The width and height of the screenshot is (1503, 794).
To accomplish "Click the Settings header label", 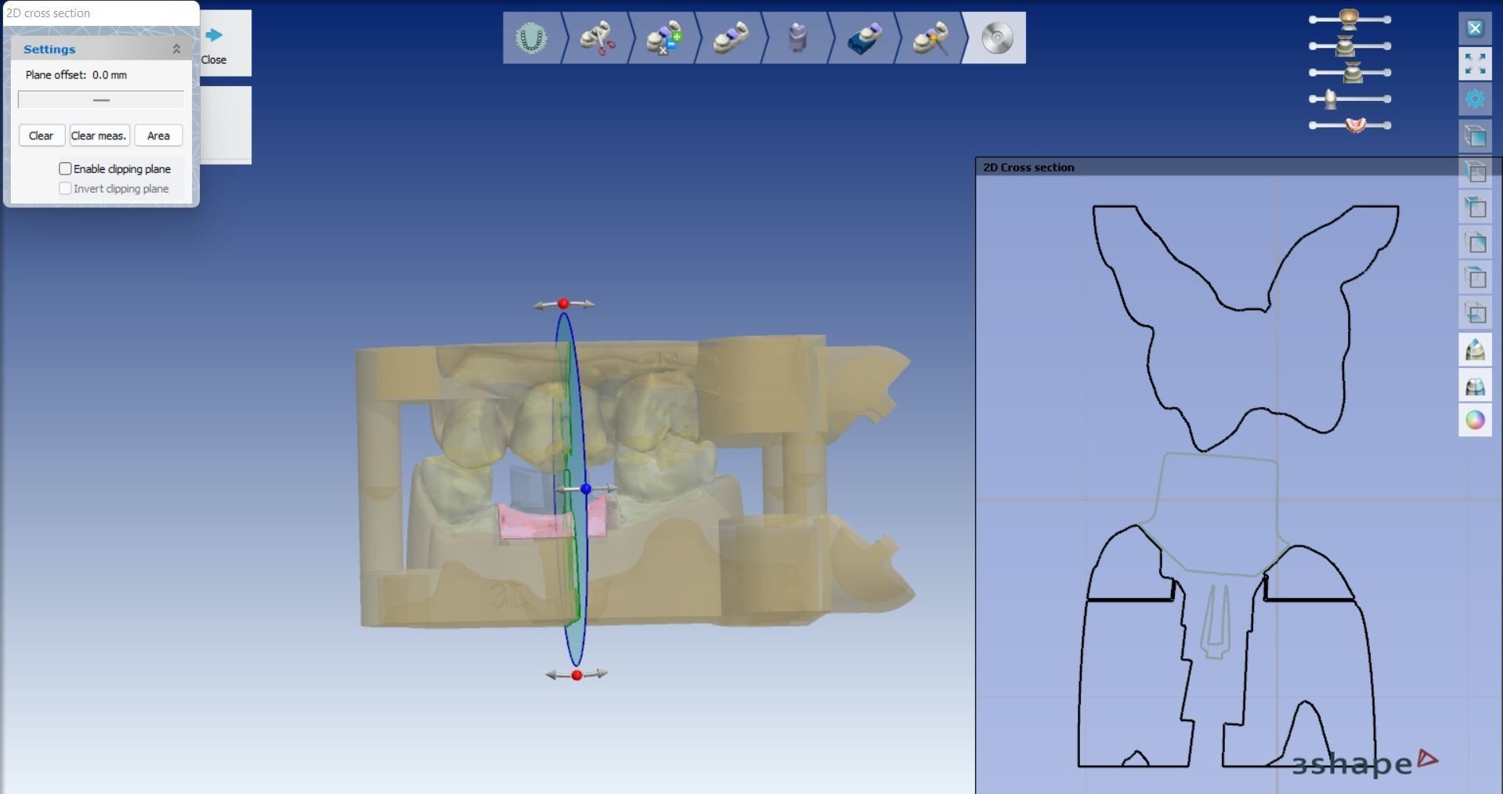I will (x=49, y=49).
